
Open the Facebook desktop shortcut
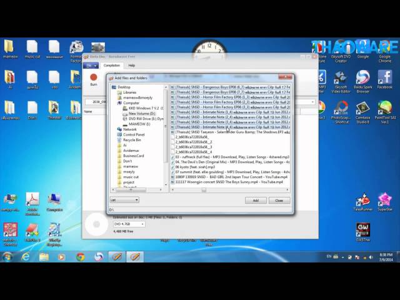point(385,79)
